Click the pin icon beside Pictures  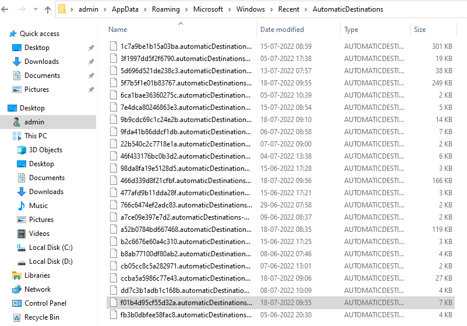tap(91, 89)
